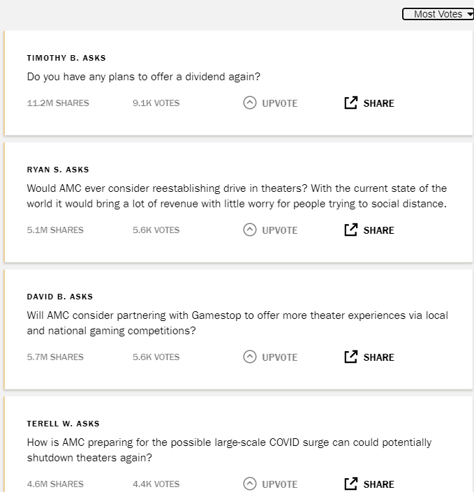Click share arrow icon on Terell W.'s question

(x=351, y=484)
